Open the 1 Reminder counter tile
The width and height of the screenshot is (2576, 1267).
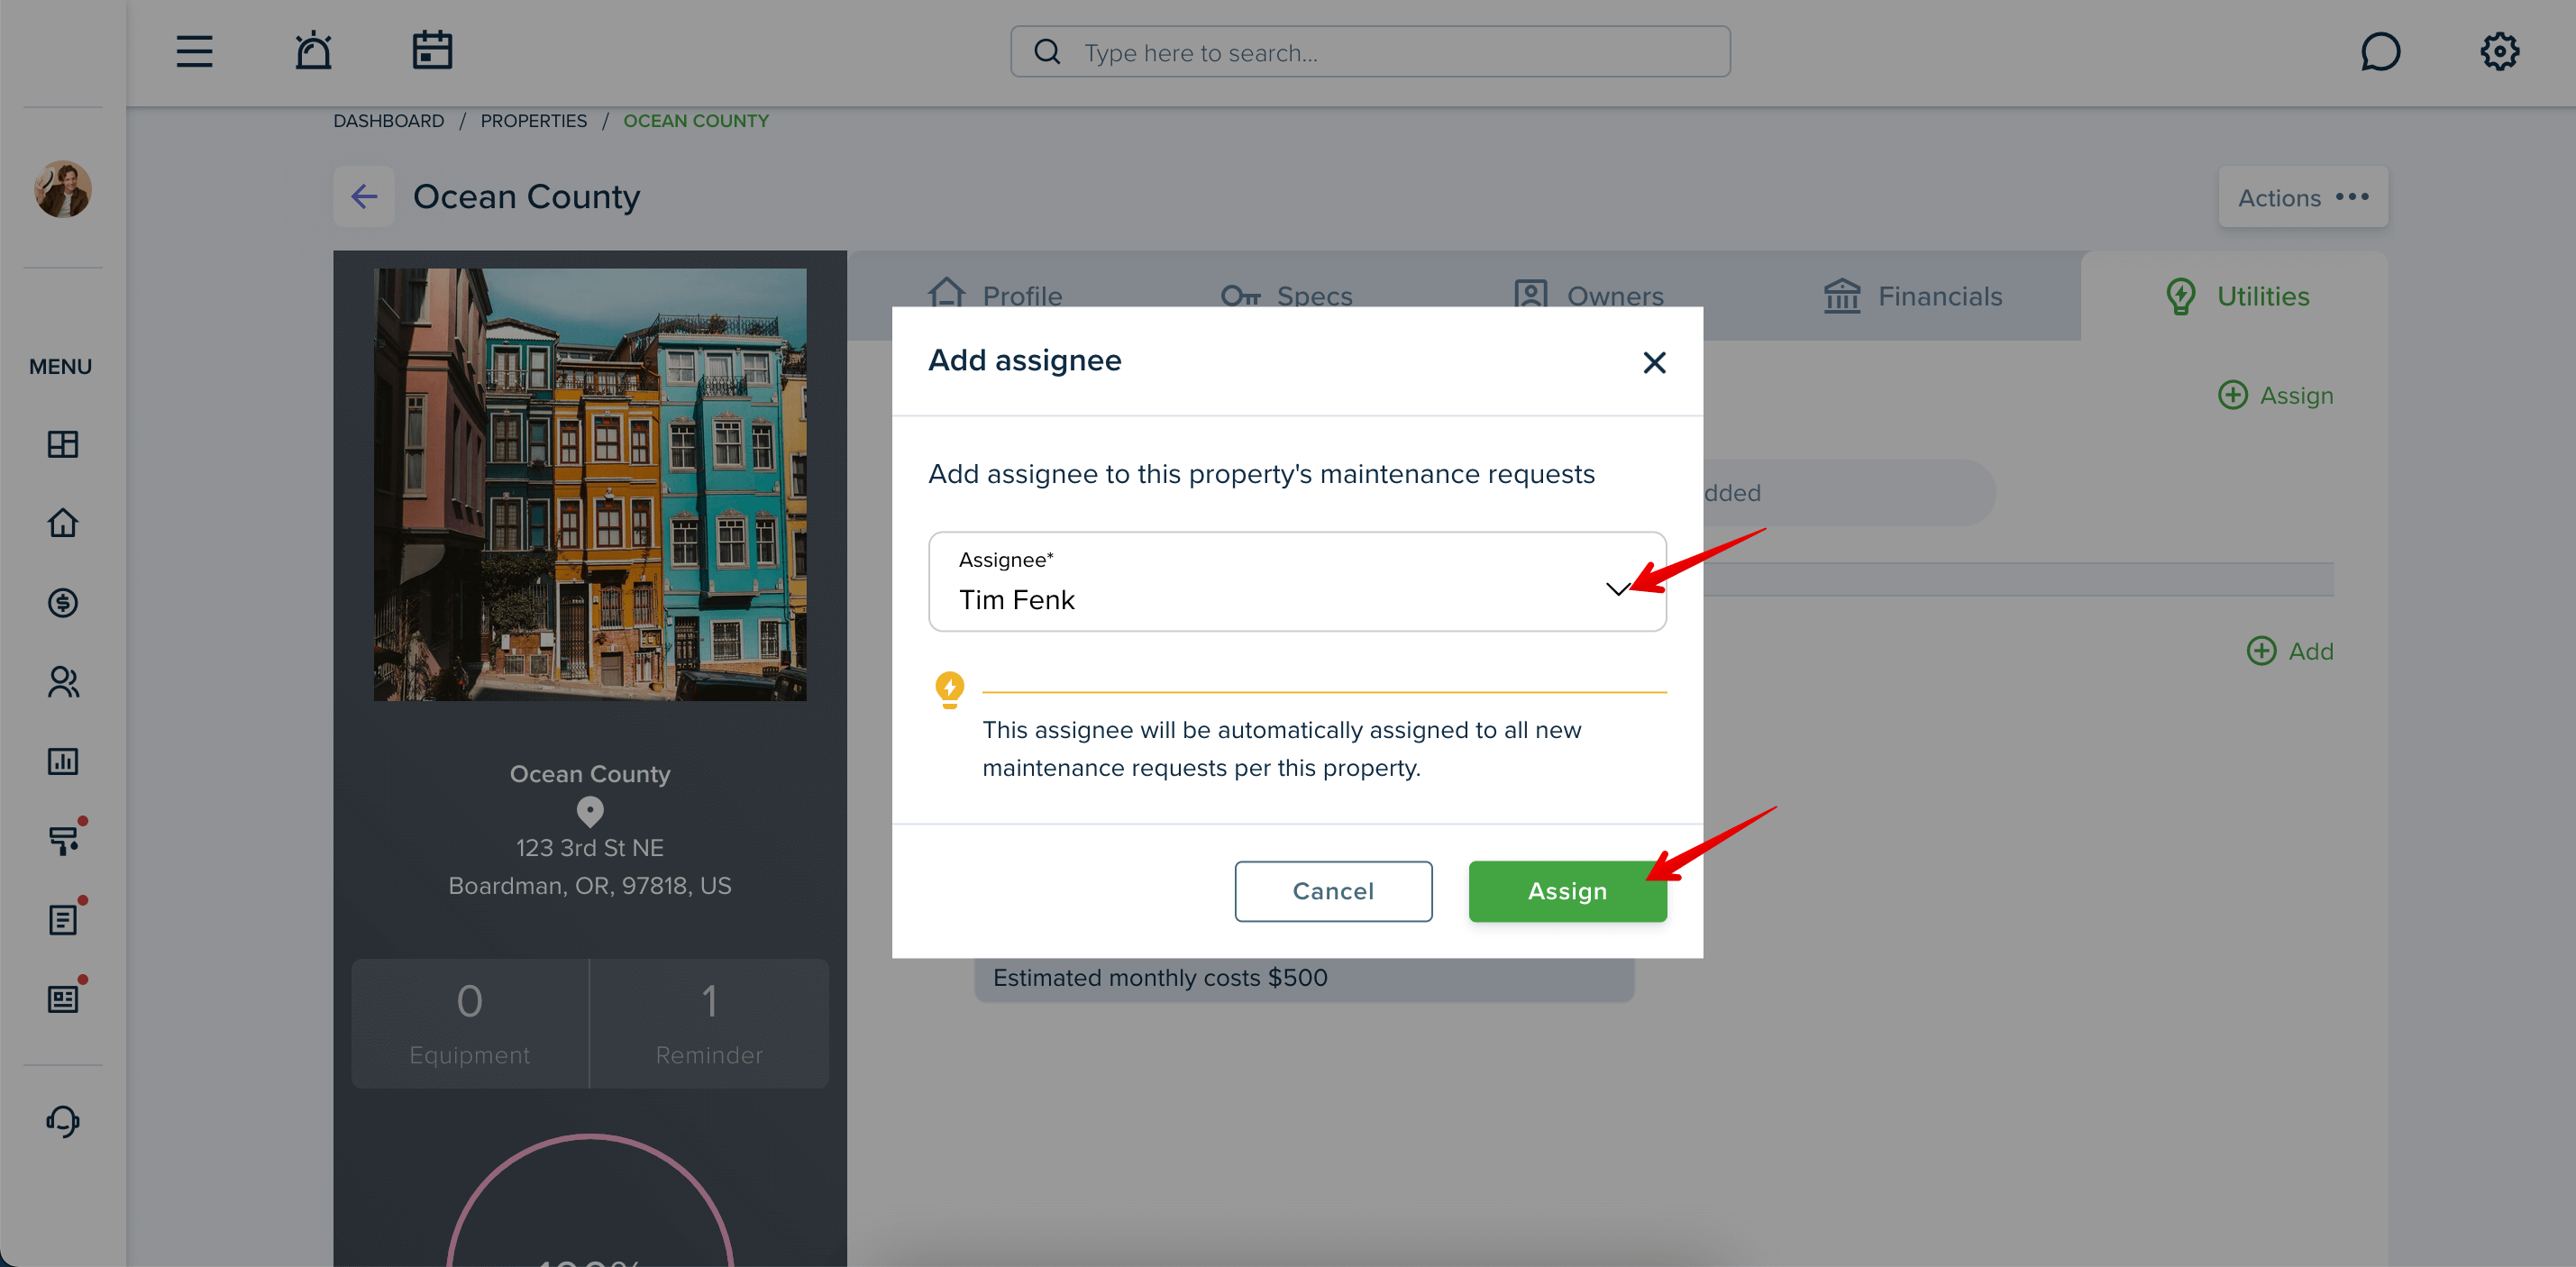coord(709,1023)
